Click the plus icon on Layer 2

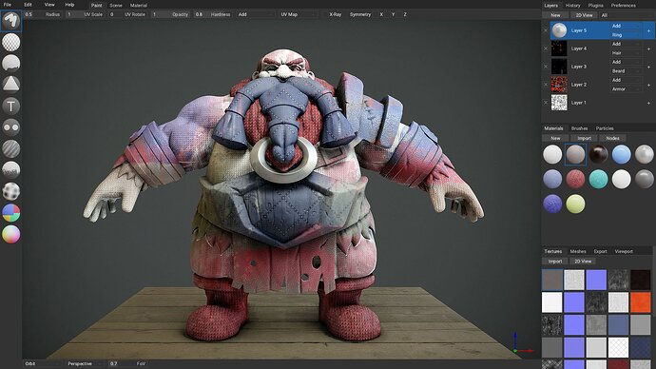click(x=648, y=85)
